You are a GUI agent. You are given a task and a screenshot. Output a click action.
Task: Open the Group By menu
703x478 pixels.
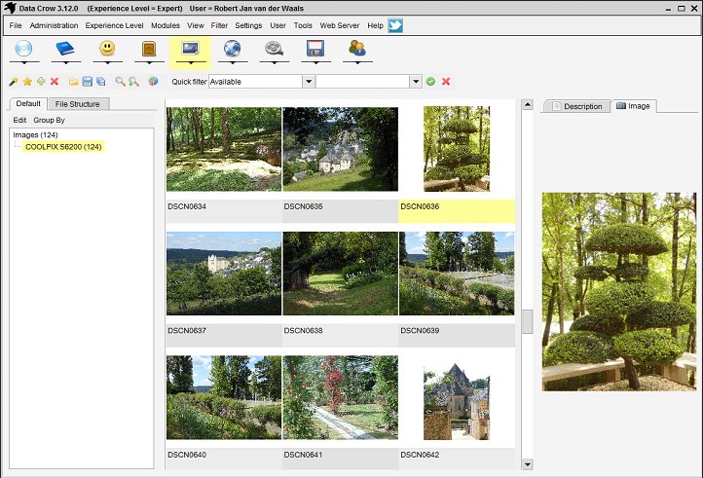click(x=49, y=120)
